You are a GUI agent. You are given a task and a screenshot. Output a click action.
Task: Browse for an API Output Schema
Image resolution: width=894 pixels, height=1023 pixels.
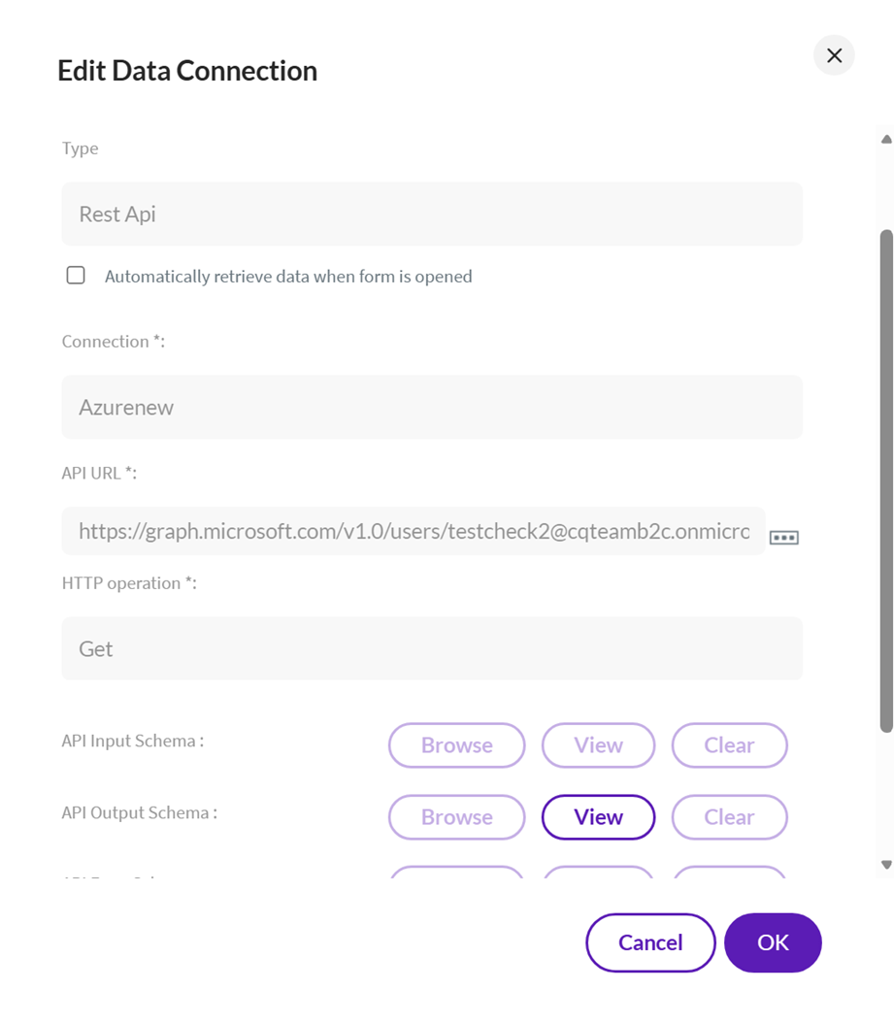456,817
